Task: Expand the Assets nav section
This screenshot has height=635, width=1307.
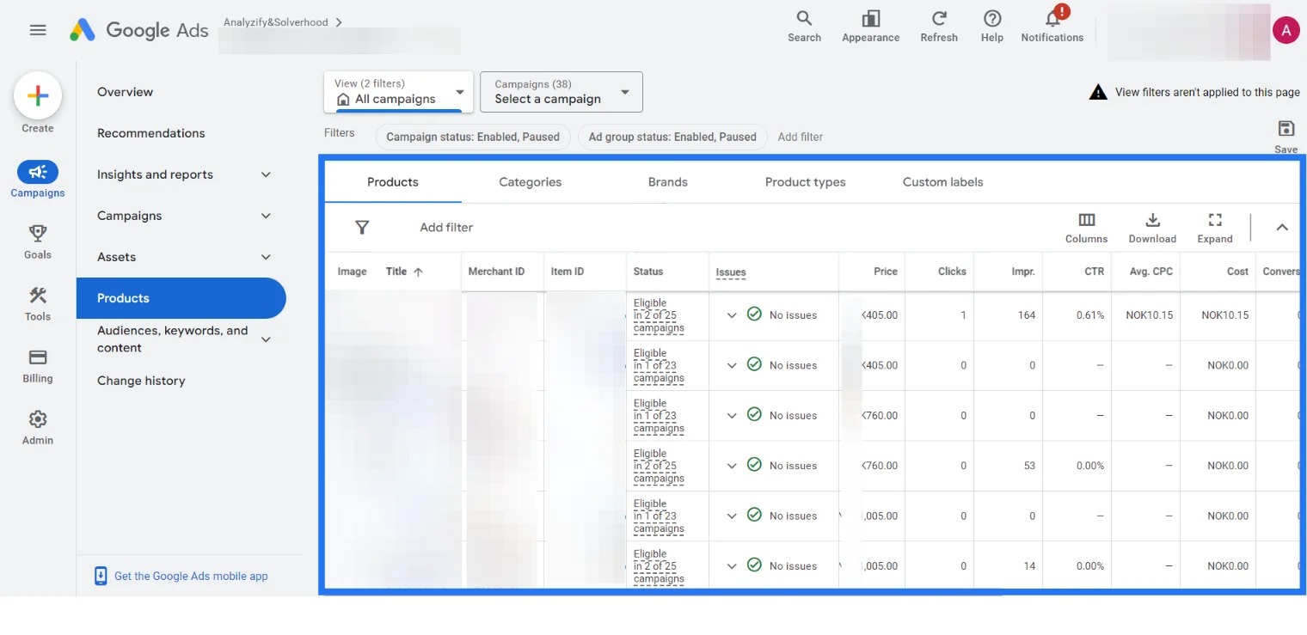Action: point(266,257)
